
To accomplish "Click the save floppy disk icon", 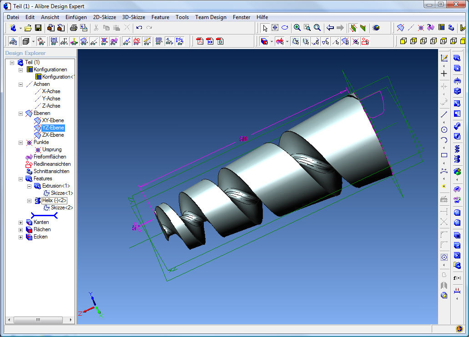I will (x=38, y=28).
